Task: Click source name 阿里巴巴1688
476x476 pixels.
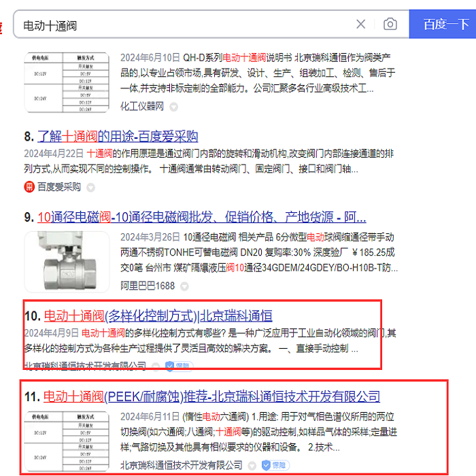Action: click(148, 286)
